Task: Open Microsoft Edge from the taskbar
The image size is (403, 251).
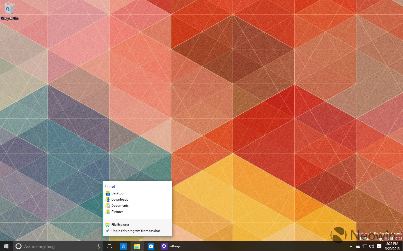Action: tap(123, 246)
